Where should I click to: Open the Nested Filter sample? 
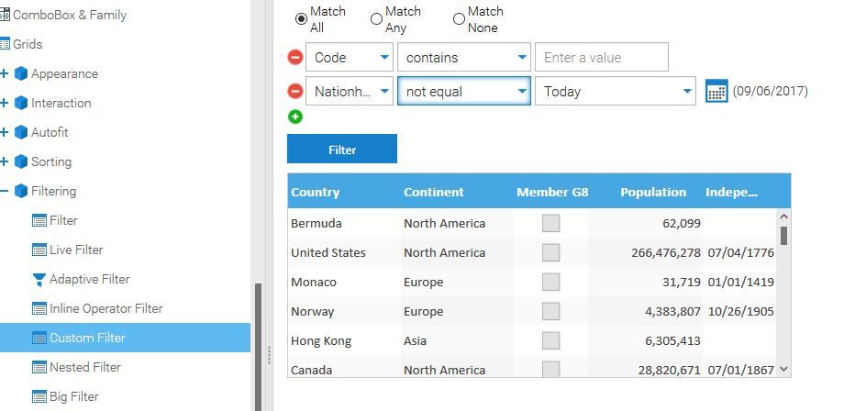click(84, 367)
